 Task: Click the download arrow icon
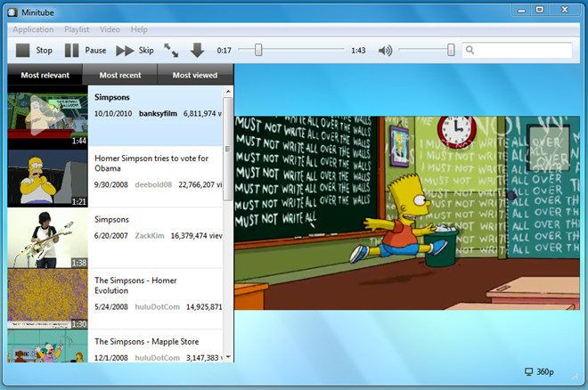point(197,50)
